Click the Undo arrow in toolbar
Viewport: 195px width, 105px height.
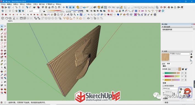(x=27, y=7)
